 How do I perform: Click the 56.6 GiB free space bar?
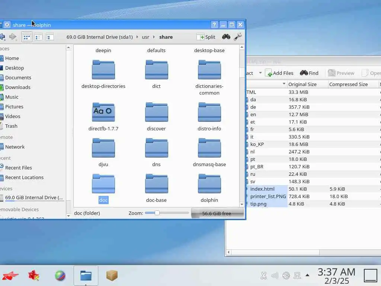click(x=217, y=213)
